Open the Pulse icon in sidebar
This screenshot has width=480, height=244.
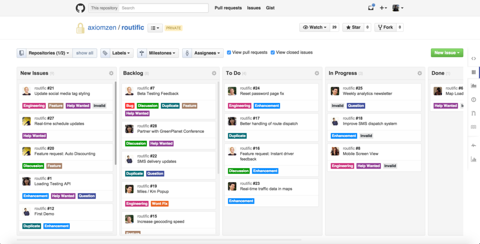tap(473, 145)
